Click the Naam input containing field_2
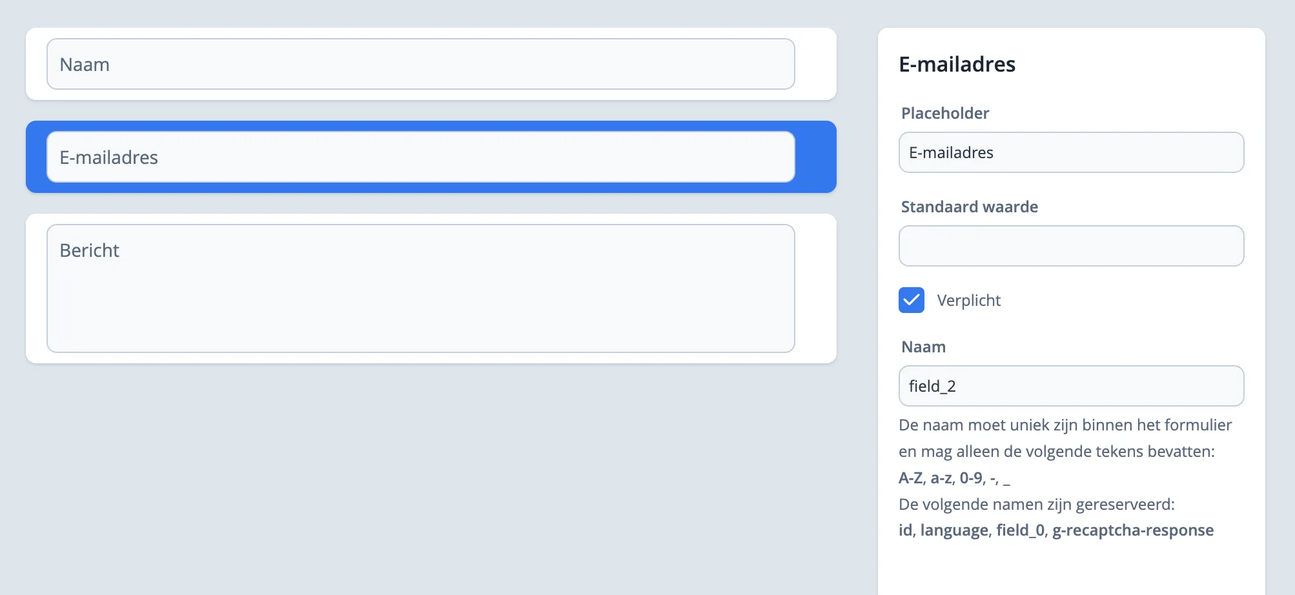Screen dimensions: 1295x595 1070,385
